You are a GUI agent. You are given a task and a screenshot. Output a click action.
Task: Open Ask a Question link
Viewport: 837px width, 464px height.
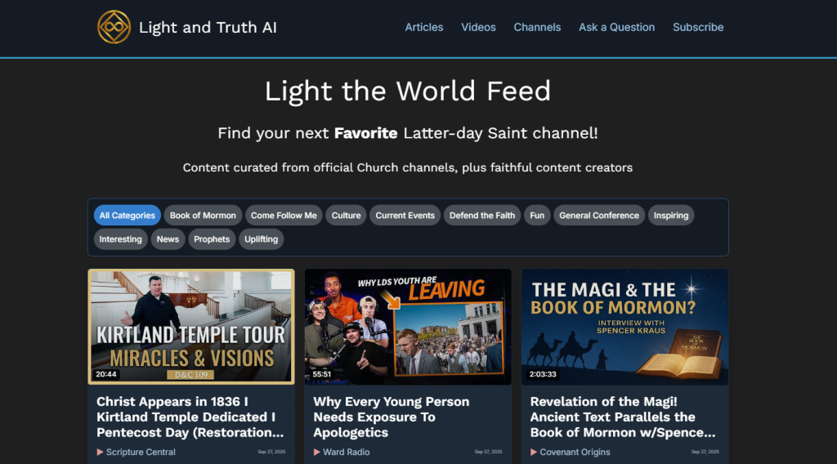(x=616, y=27)
